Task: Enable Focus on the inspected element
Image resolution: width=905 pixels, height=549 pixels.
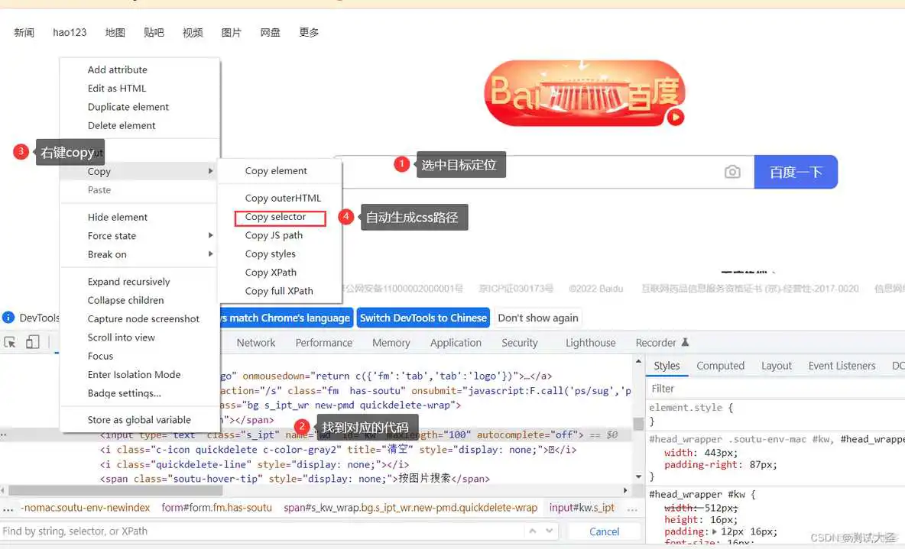Action: click(100, 356)
